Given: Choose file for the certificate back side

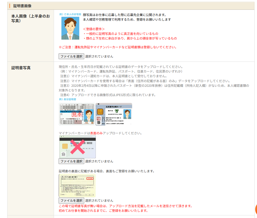Looking at the screenshot, I should coord(71,200).
